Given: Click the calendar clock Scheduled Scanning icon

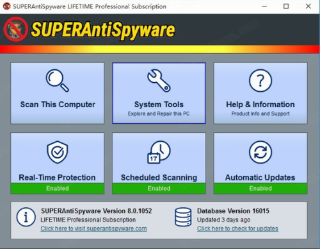Looking at the screenshot, I should tap(159, 152).
